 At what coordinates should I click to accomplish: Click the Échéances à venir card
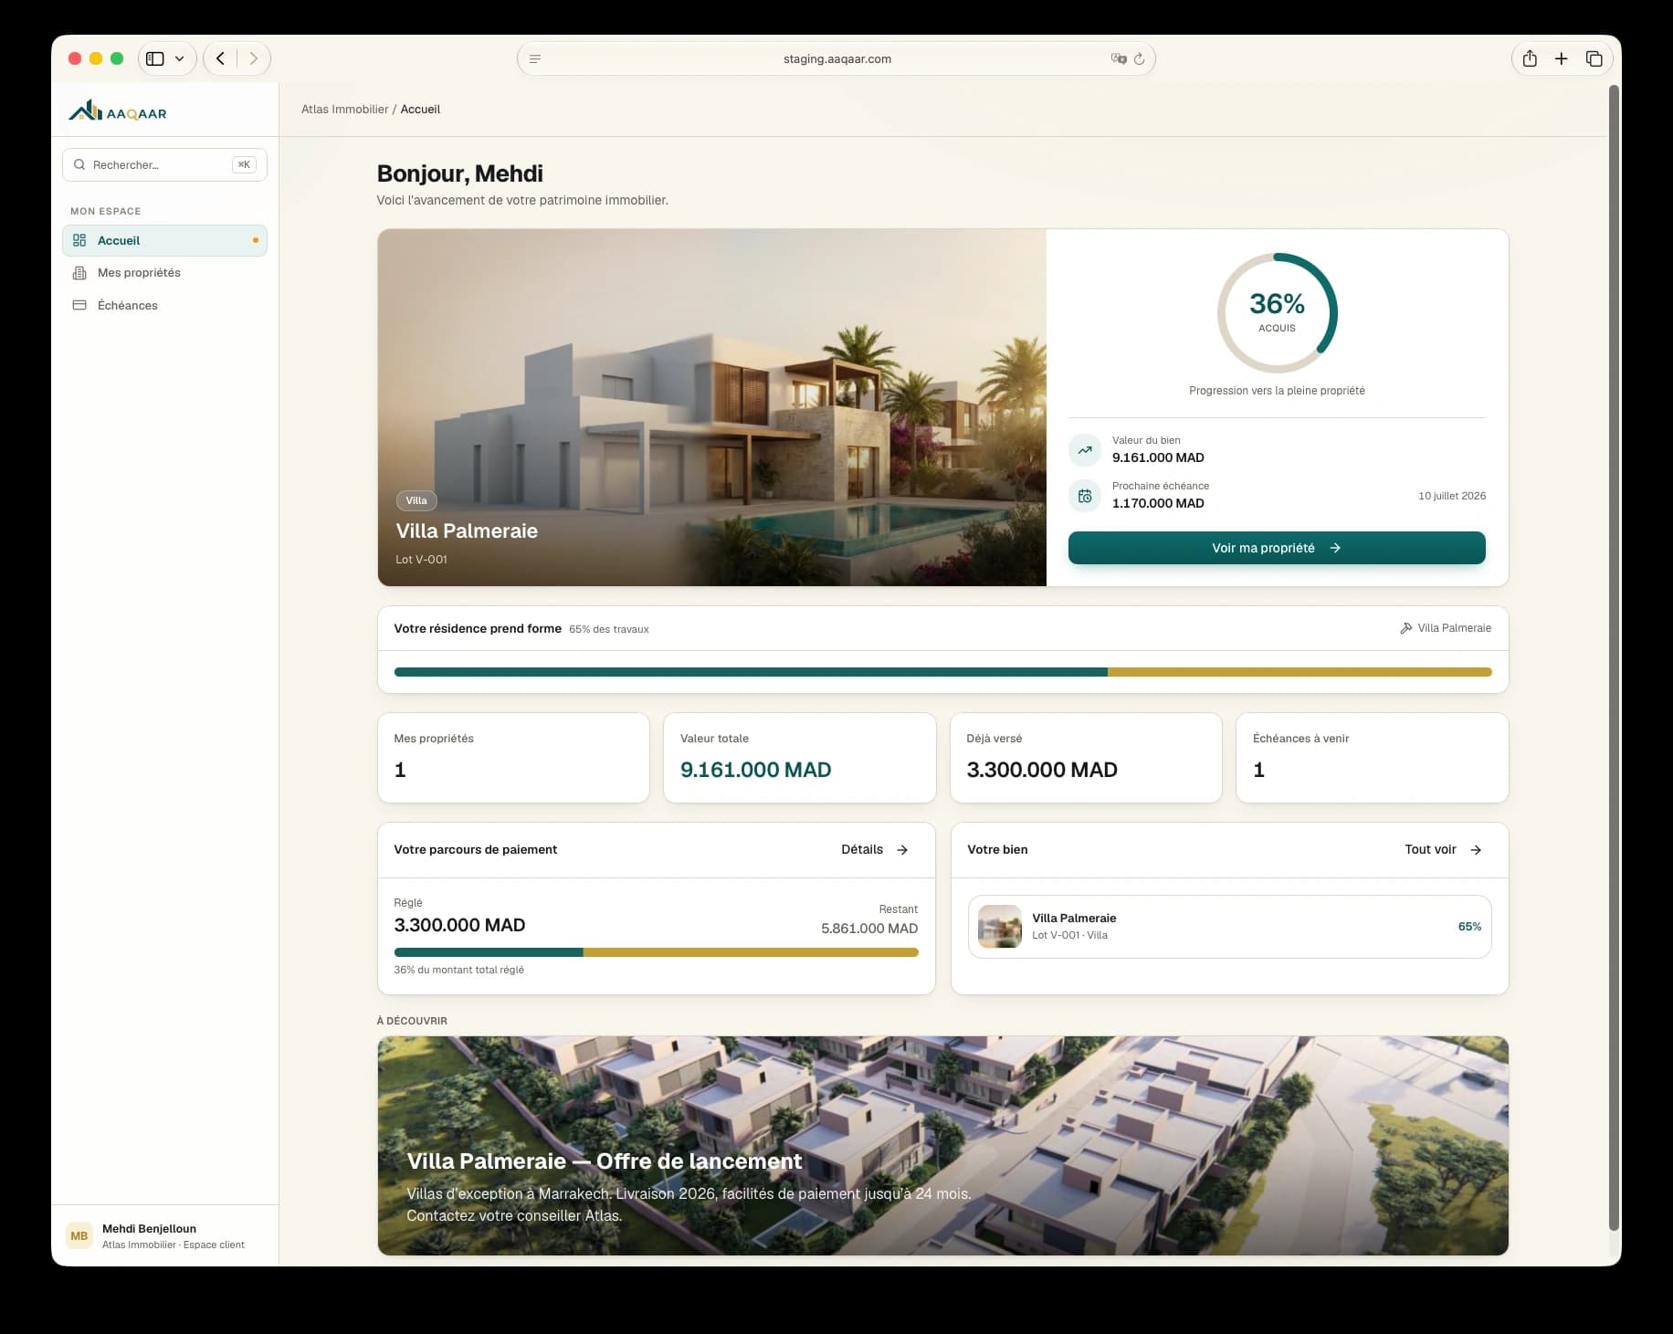click(x=1372, y=758)
